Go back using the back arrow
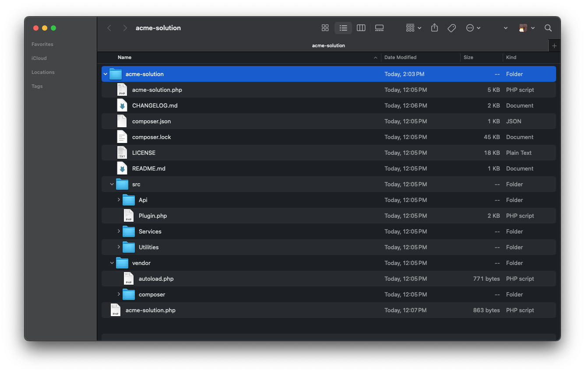 point(109,28)
